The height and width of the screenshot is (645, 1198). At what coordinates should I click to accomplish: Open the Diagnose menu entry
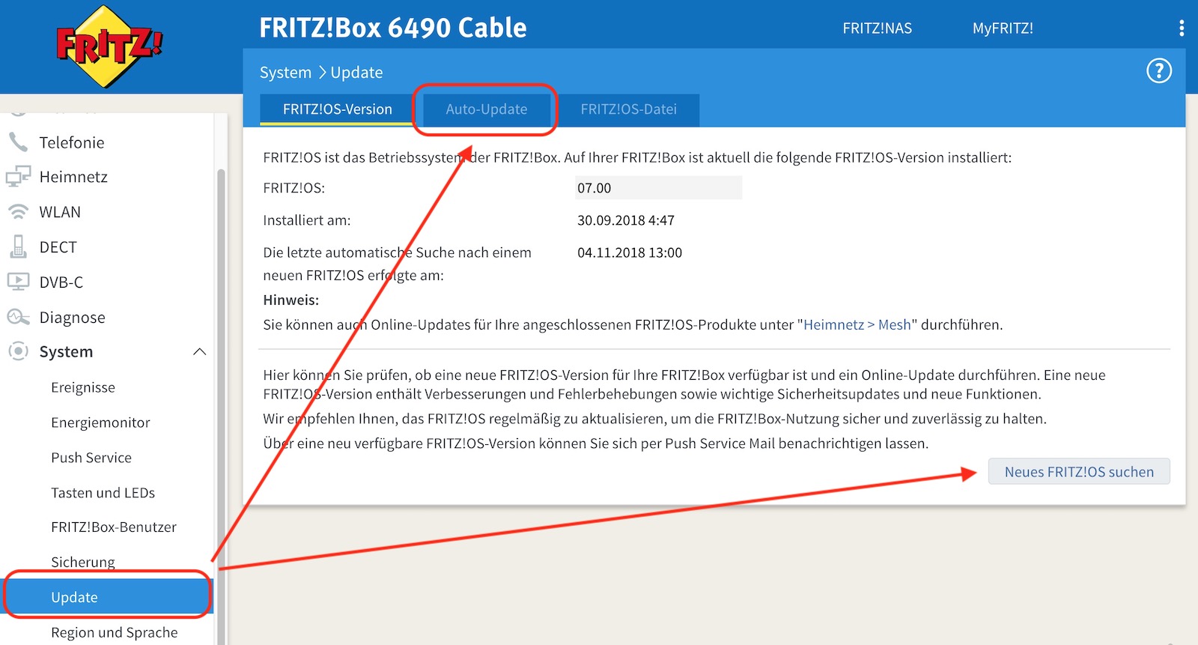pos(72,318)
